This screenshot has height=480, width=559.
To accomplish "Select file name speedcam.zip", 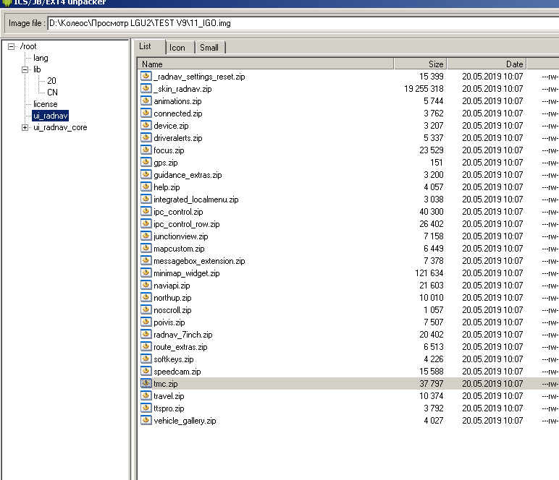I will 177,372.
